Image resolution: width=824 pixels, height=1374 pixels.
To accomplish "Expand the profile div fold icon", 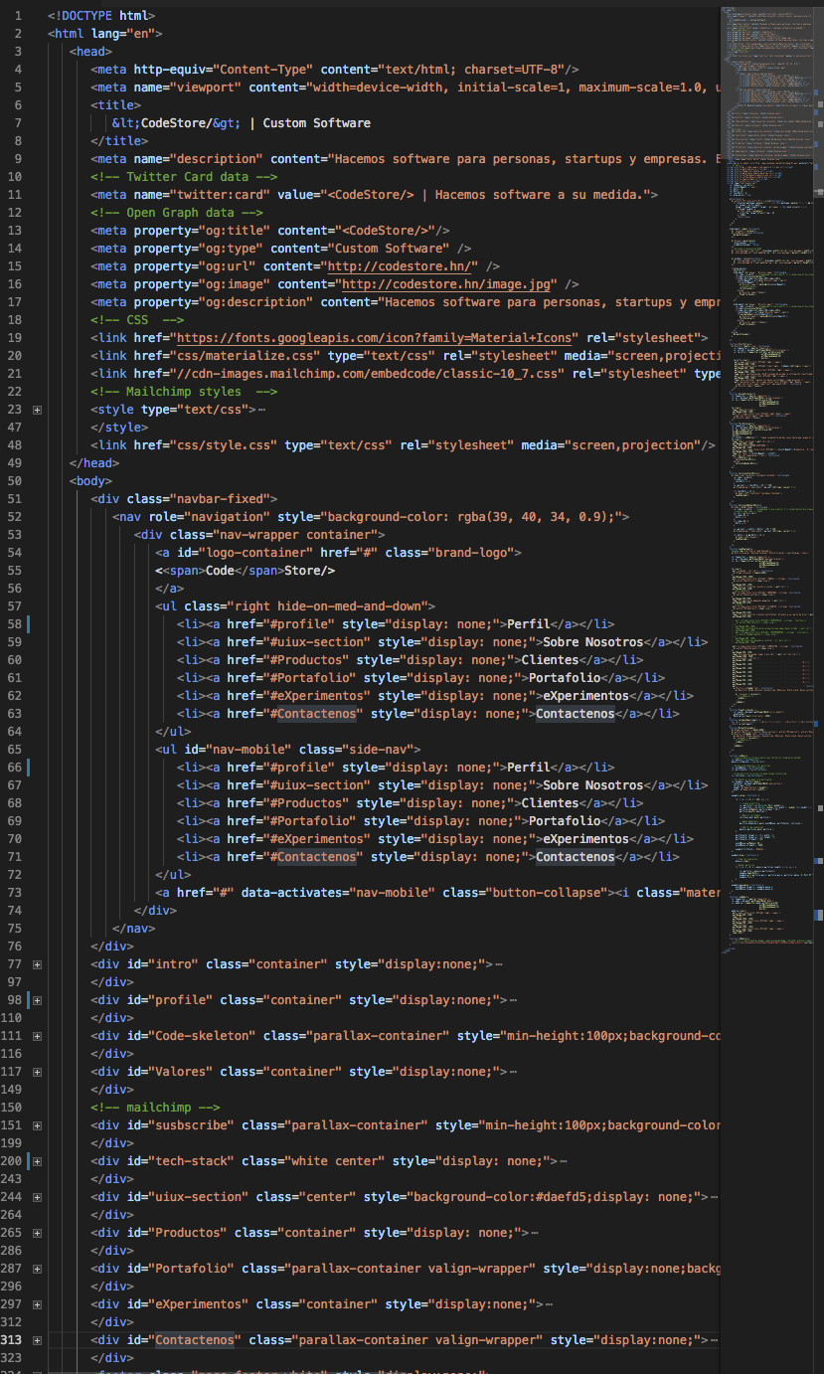I will tap(38, 1000).
